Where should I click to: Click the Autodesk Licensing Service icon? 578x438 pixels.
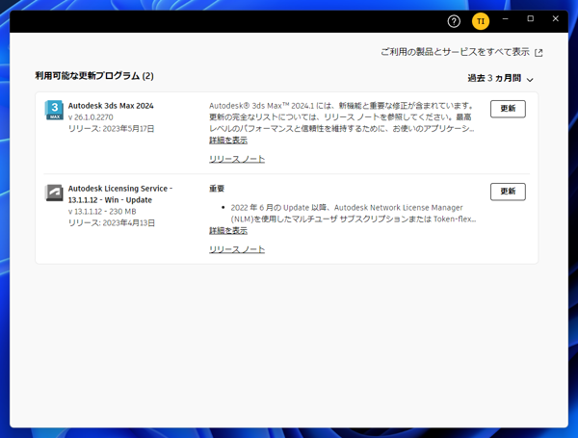click(x=54, y=193)
